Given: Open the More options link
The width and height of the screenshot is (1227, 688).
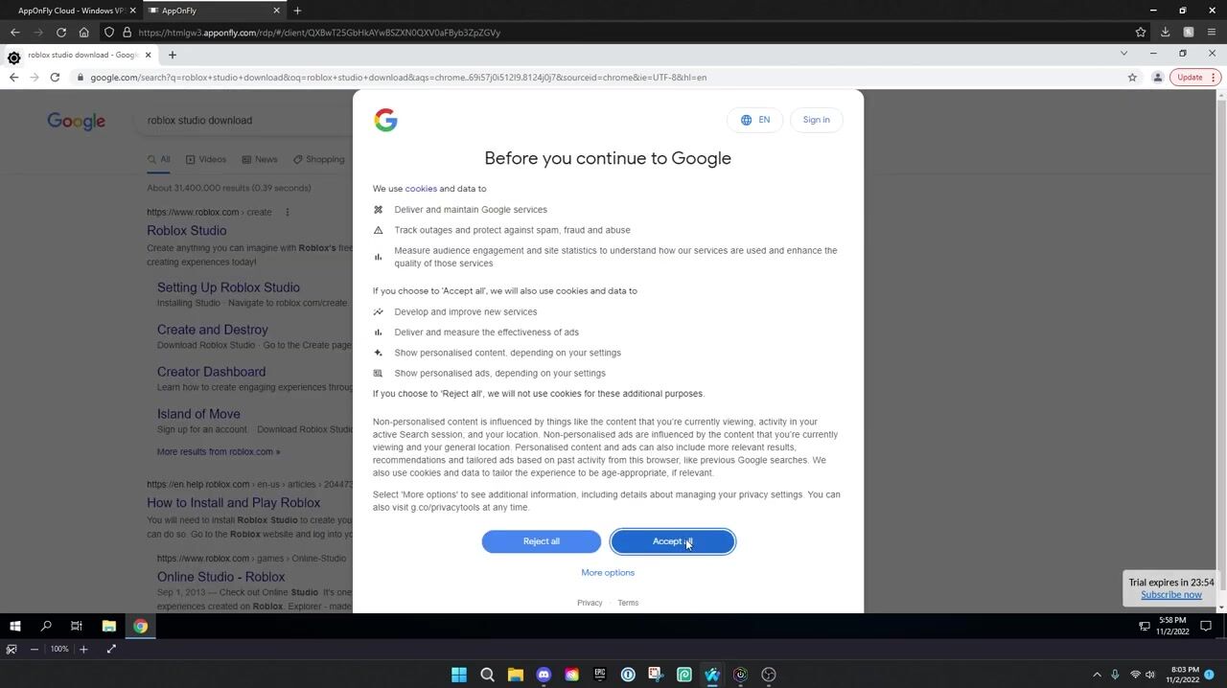Looking at the screenshot, I should pyautogui.click(x=608, y=573).
